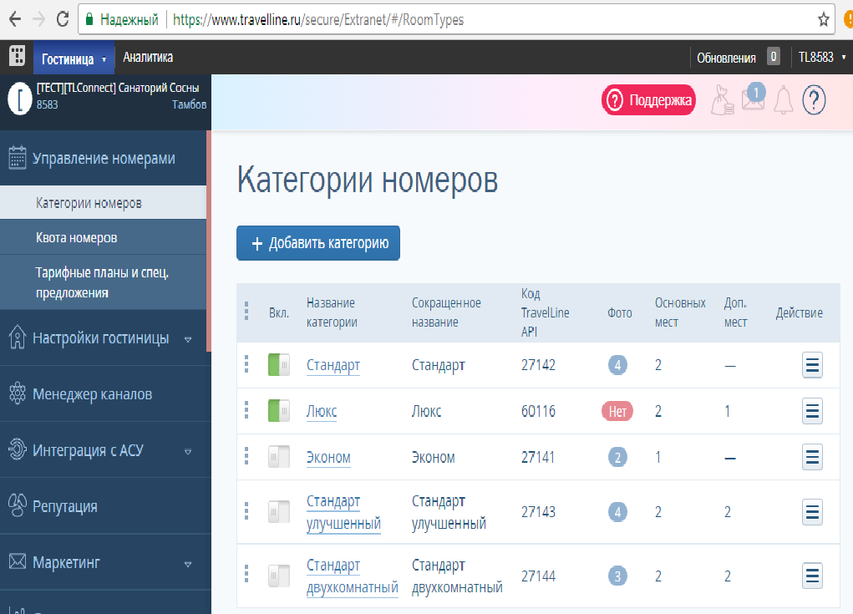This screenshot has height=614, width=853.
Task: Open the apps grid icon in top bar
Action: pyautogui.click(x=16, y=57)
